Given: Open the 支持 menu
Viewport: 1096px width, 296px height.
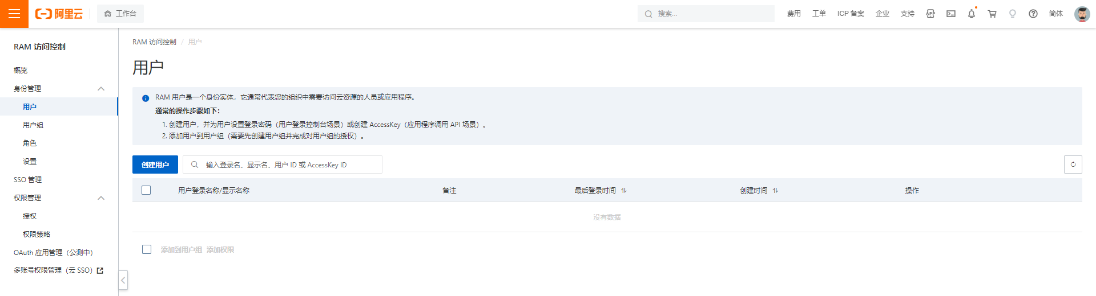Looking at the screenshot, I should pos(908,14).
